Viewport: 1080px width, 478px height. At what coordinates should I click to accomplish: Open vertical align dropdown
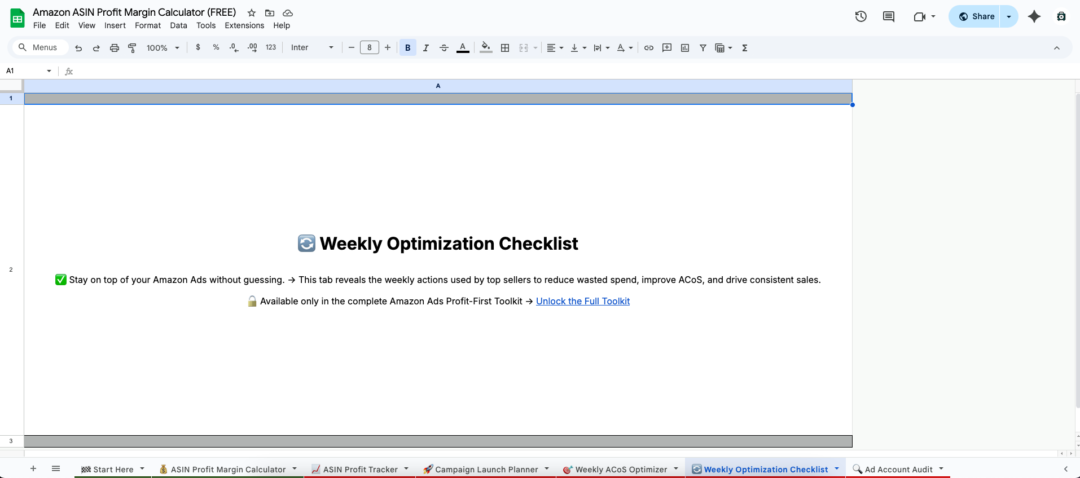578,48
